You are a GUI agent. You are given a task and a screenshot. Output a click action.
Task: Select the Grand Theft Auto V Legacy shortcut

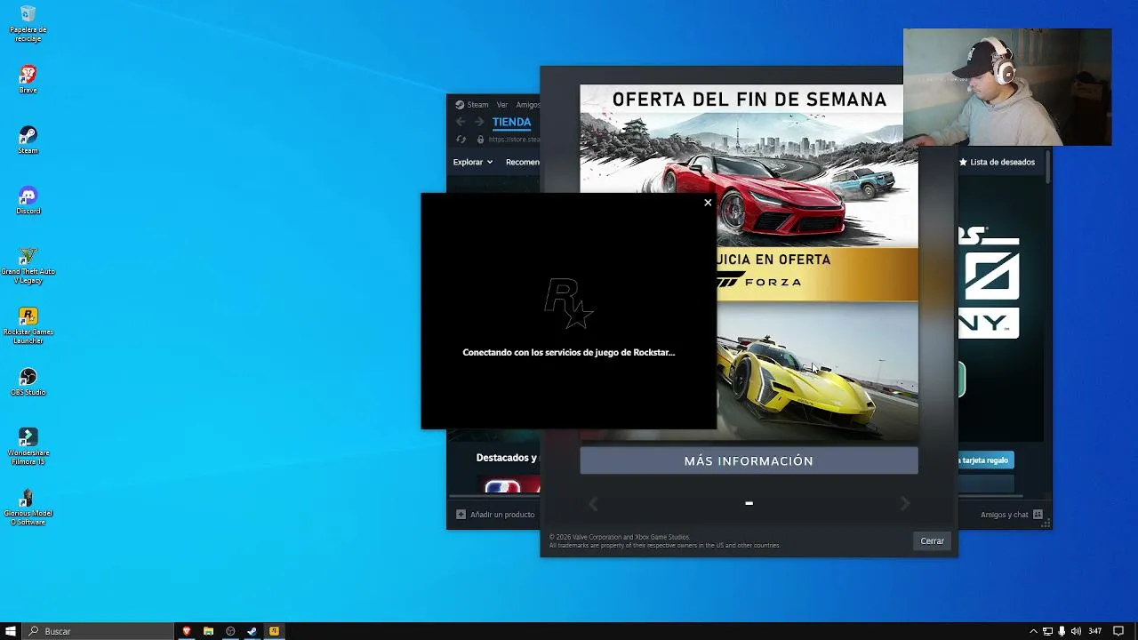[x=28, y=265]
